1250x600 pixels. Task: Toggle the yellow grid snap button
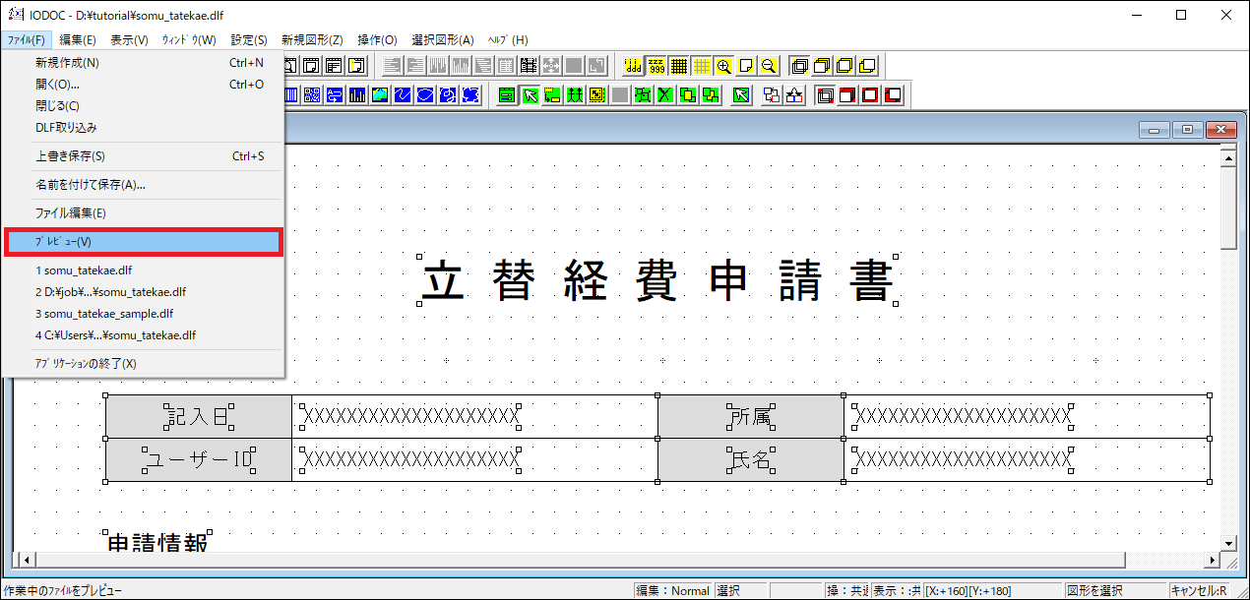pos(702,66)
